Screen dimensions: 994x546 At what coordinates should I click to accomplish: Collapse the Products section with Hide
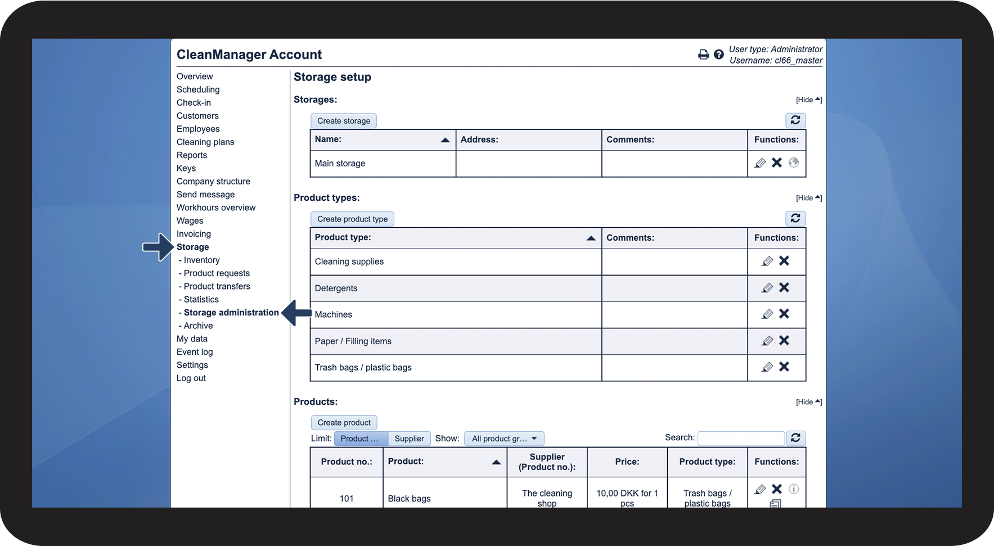[x=807, y=401]
